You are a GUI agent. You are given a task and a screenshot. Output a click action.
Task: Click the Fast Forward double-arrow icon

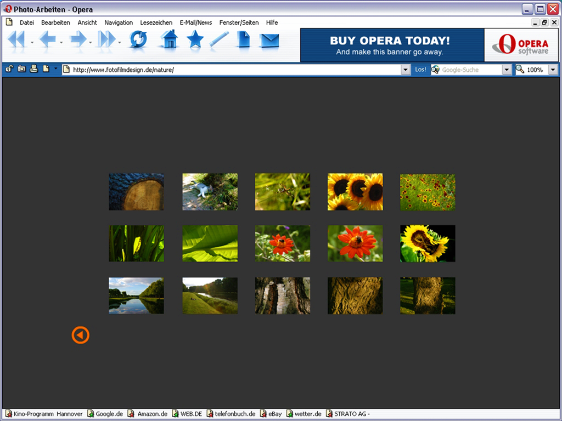coord(107,39)
